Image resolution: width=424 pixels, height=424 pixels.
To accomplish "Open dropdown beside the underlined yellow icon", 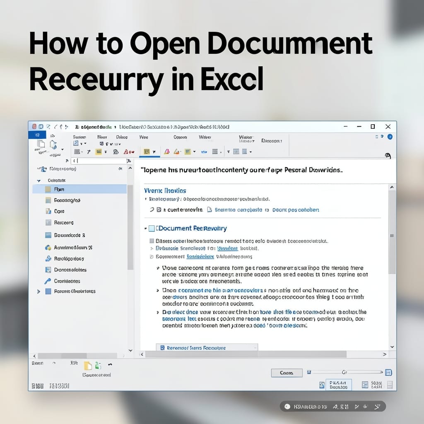I will point(154,152).
